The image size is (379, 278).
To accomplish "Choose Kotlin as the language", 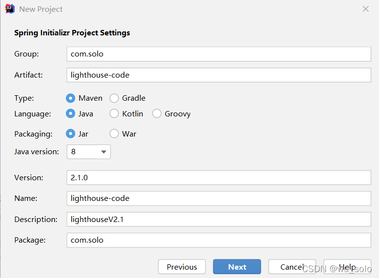I will click(x=114, y=114).
